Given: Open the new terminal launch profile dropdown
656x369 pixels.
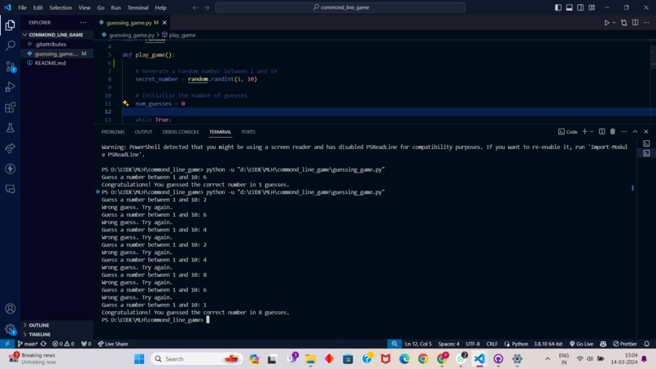Looking at the screenshot, I should coord(592,131).
